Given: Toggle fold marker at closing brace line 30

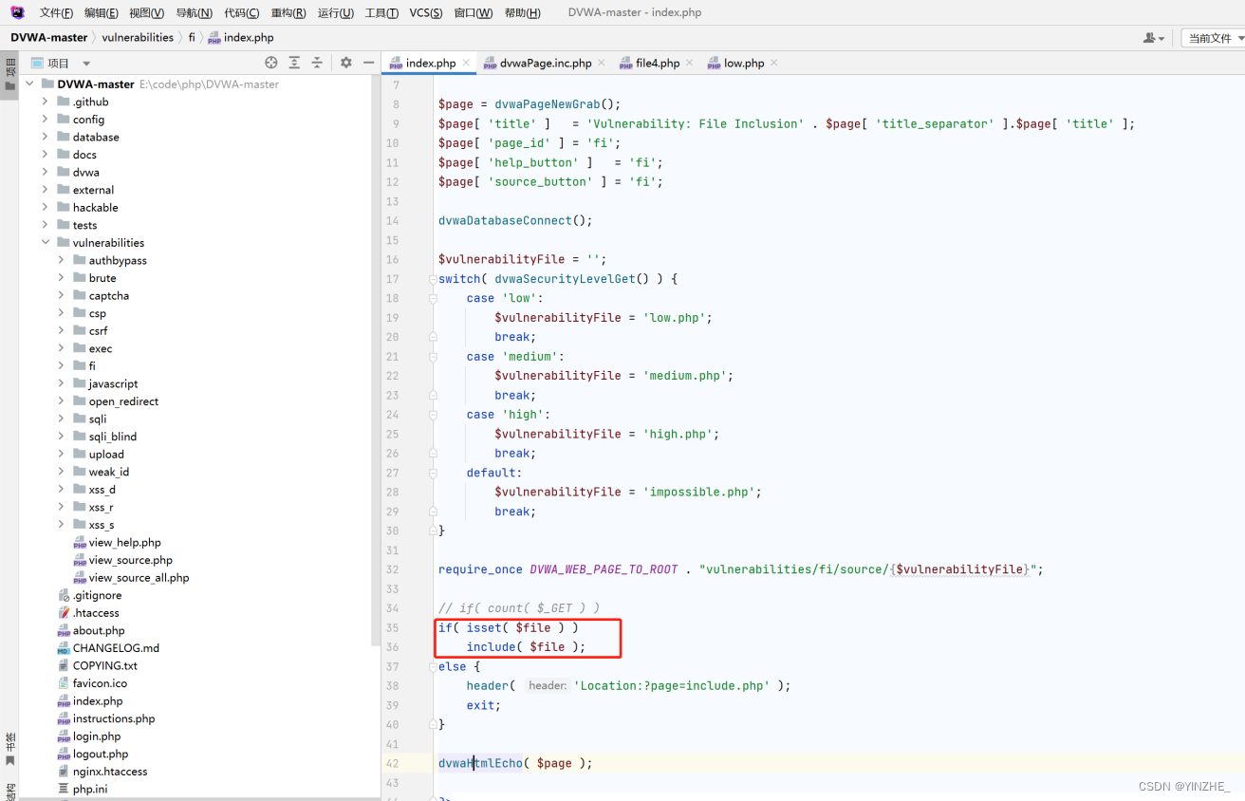Looking at the screenshot, I should pyautogui.click(x=433, y=531).
